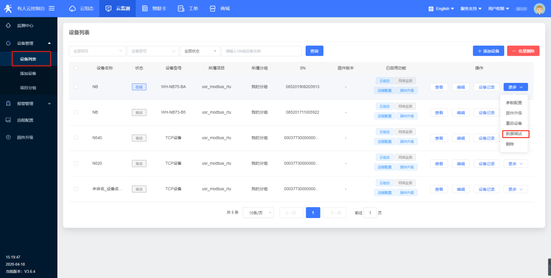Choose 固件升级 from the more menu
Image resolution: width=551 pixels, height=278 pixels.
coord(514,113)
